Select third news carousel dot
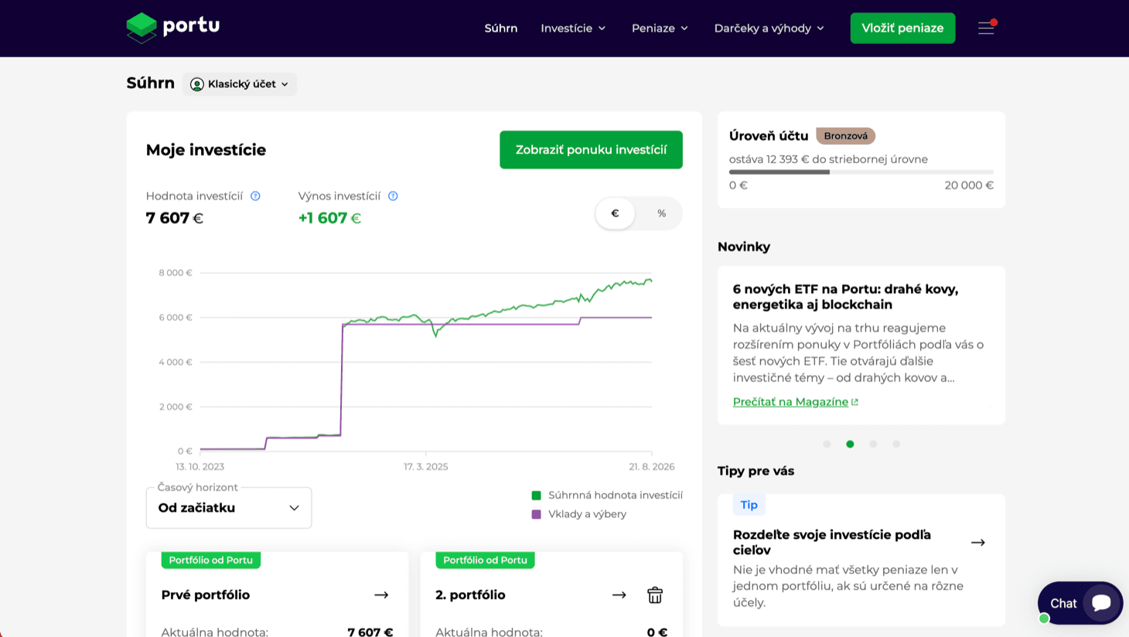Image resolution: width=1129 pixels, height=637 pixels. [873, 444]
